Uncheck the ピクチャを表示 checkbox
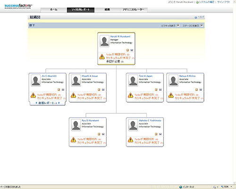The image size is (236, 189). point(178,25)
